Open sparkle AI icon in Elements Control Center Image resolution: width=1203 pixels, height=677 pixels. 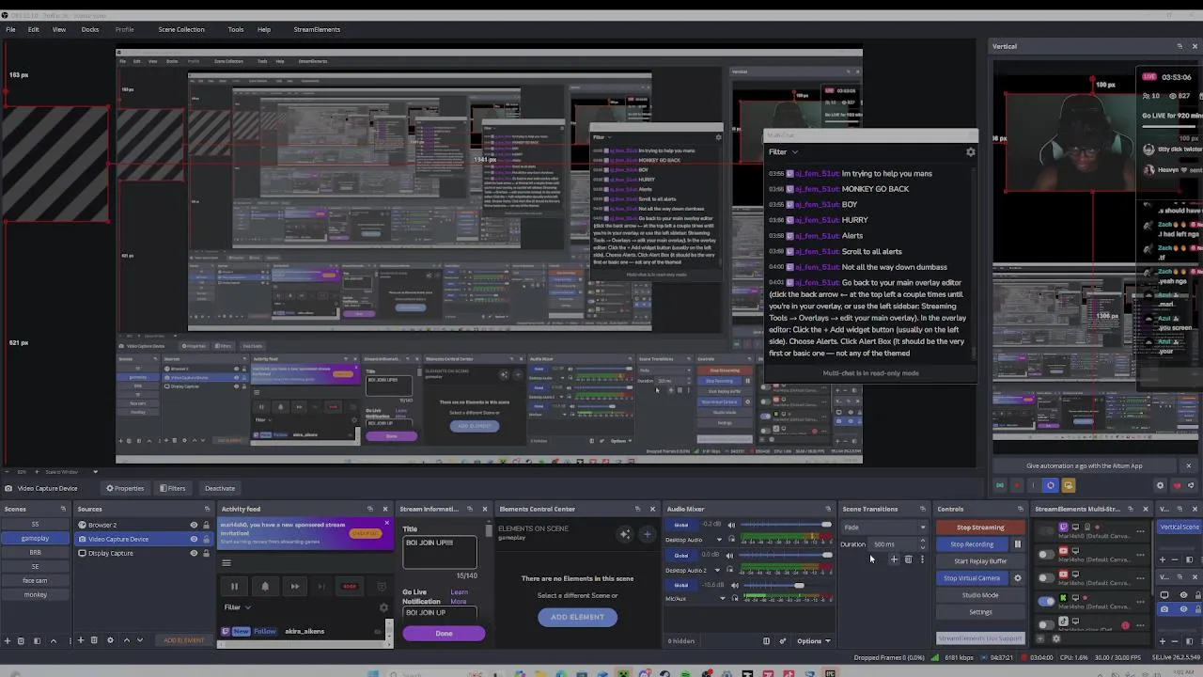[625, 535]
